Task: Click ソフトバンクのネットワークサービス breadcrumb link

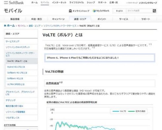Action: (x=60, y=26)
